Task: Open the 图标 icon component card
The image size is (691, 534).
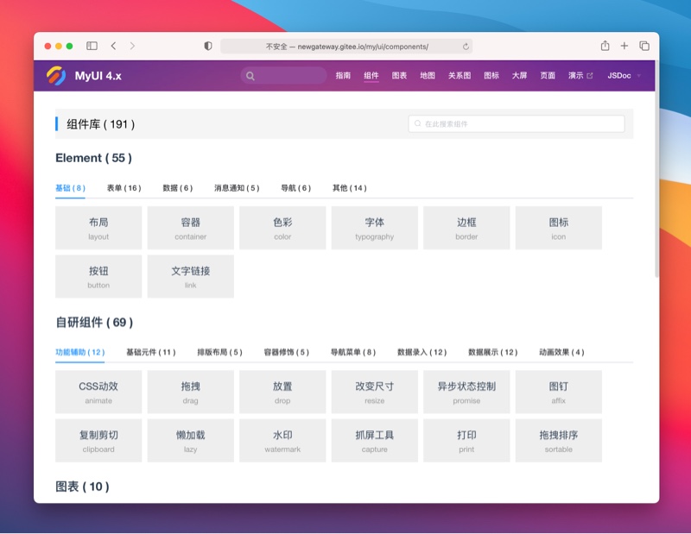Action: (x=558, y=228)
